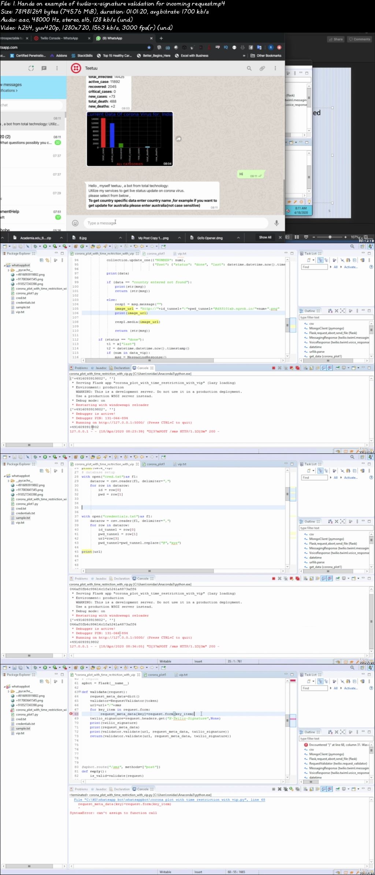Expand the whatsappbot project in the line-94 frame
375x875 pixels.
[x=5, y=265]
